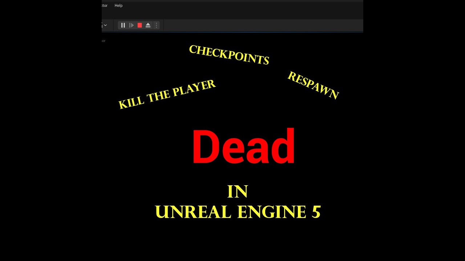This screenshot has height=261, width=465.
Task: Expand the toolbar dropdown chevron left of Pause
Action: [x=105, y=25]
